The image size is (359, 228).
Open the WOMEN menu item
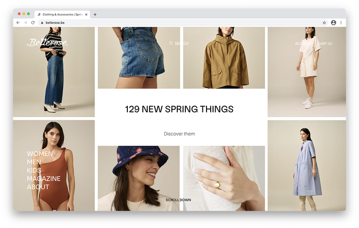40,154
